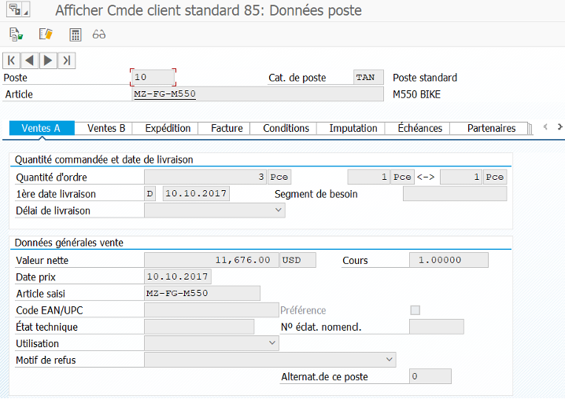Click the Code EAN/UPC input field

coord(211,310)
